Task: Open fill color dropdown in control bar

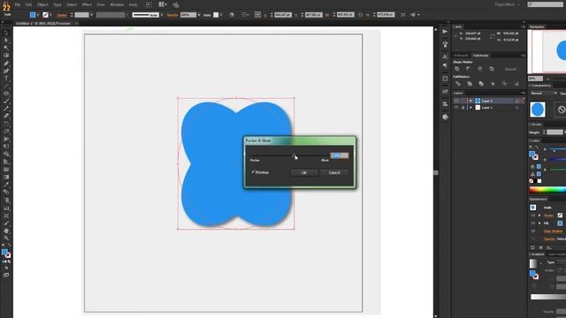Action: 37,15
